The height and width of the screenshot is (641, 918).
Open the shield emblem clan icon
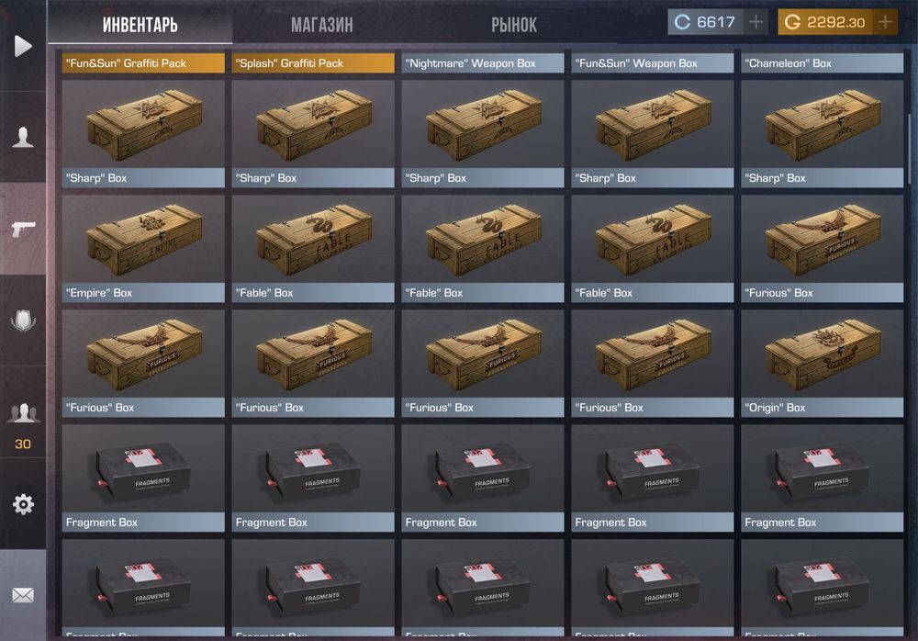[x=23, y=320]
